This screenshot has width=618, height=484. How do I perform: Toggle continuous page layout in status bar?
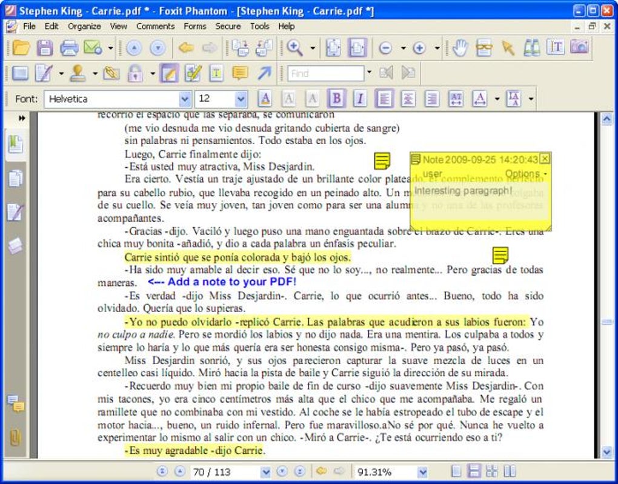(x=474, y=471)
